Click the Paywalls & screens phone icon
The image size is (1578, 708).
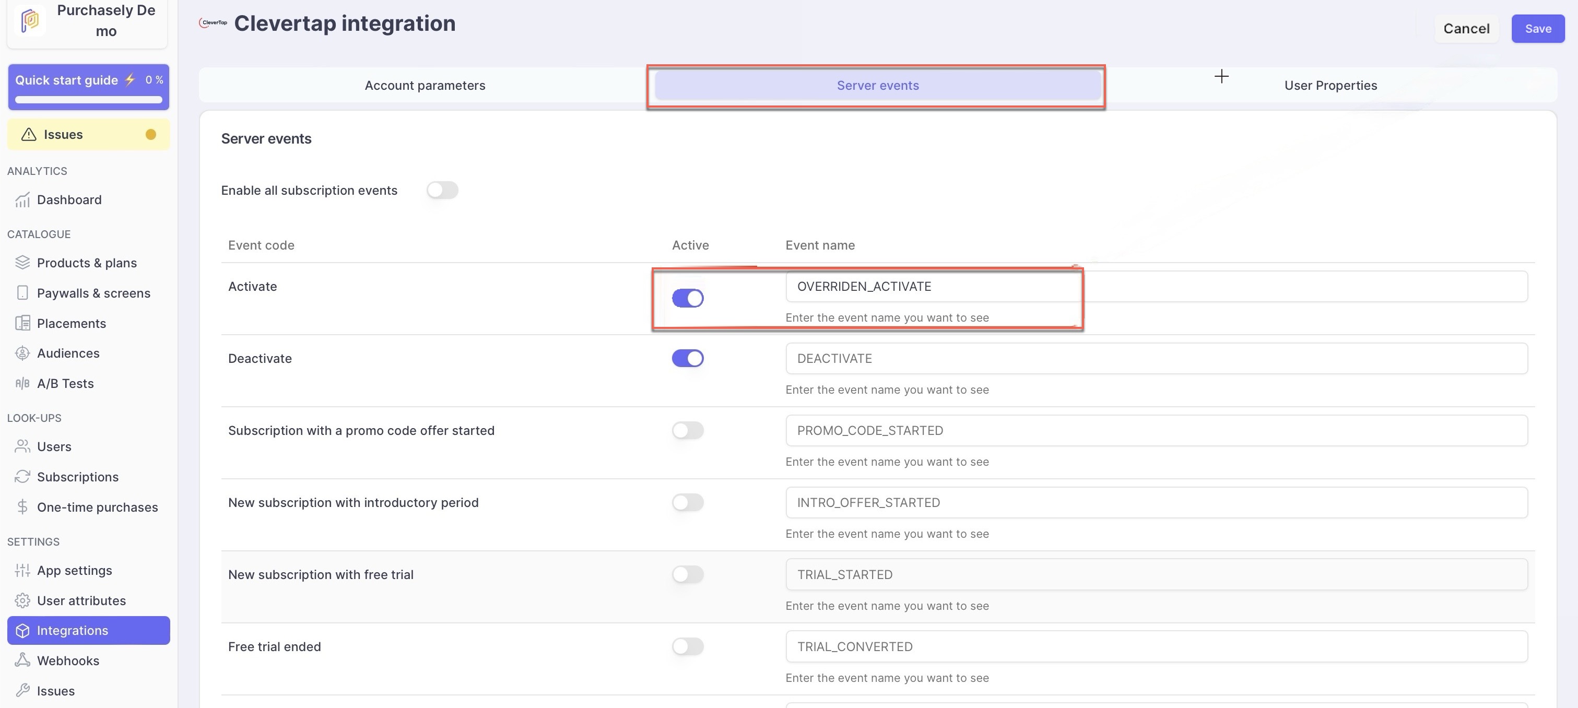pyautogui.click(x=22, y=293)
